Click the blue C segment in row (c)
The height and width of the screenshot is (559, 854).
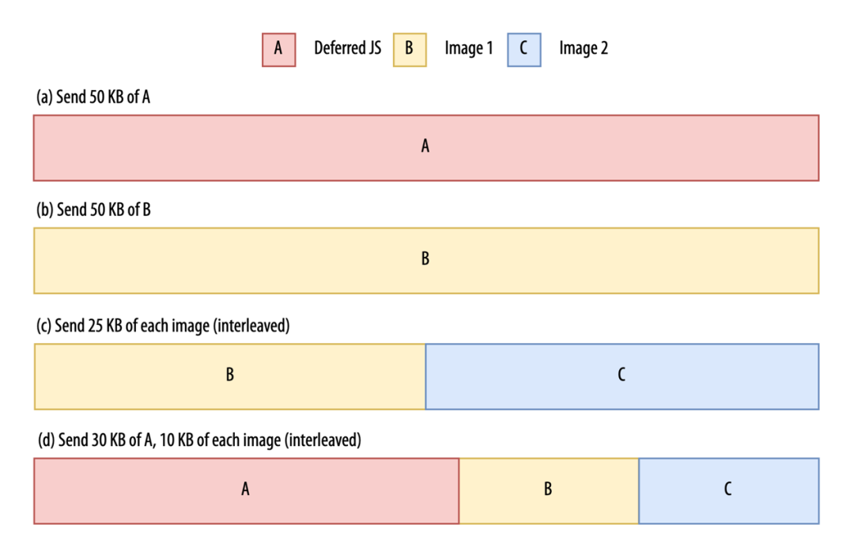click(x=622, y=376)
